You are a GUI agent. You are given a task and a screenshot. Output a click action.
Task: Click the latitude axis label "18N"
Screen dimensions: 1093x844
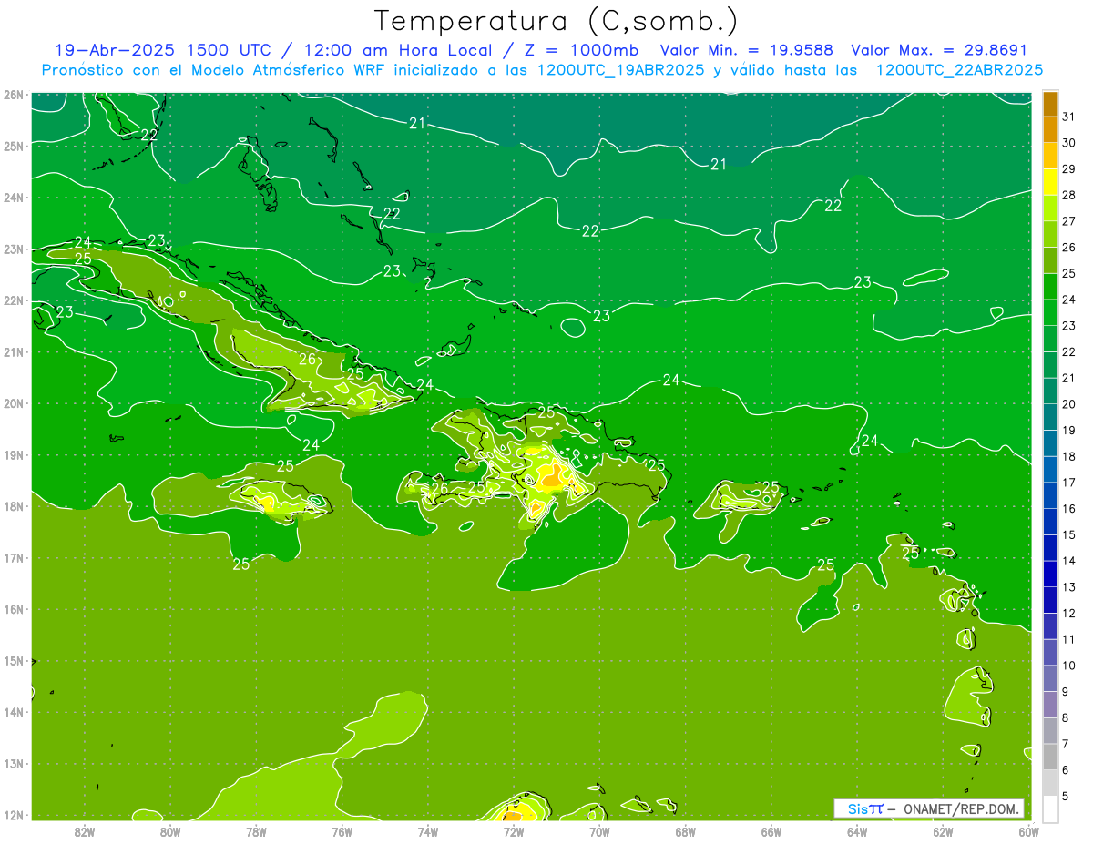pos(14,506)
